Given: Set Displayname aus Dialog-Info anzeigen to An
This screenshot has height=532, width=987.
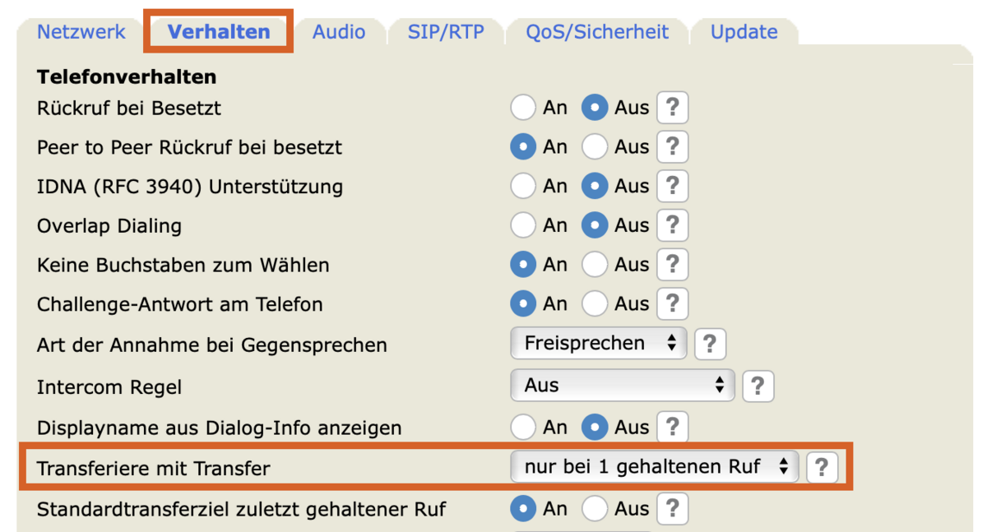Looking at the screenshot, I should click(523, 428).
